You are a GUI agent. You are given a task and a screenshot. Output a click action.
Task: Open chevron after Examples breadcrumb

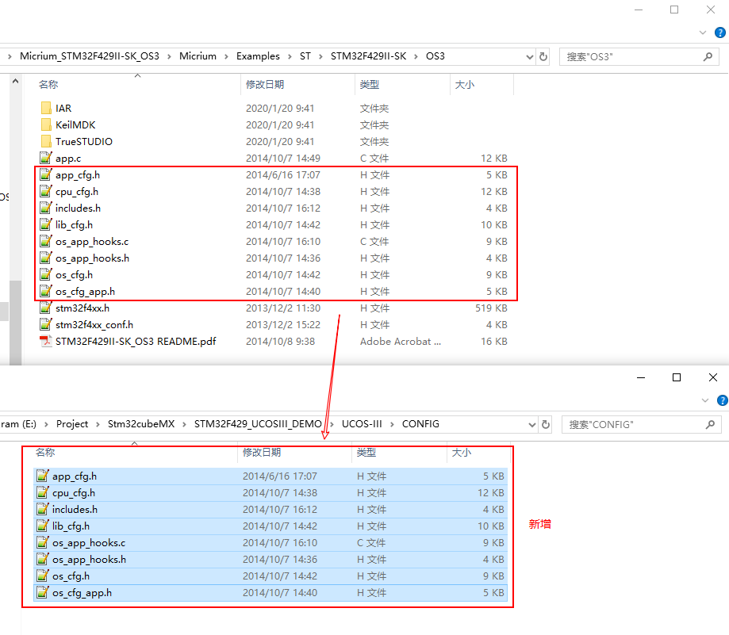pos(290,56)
